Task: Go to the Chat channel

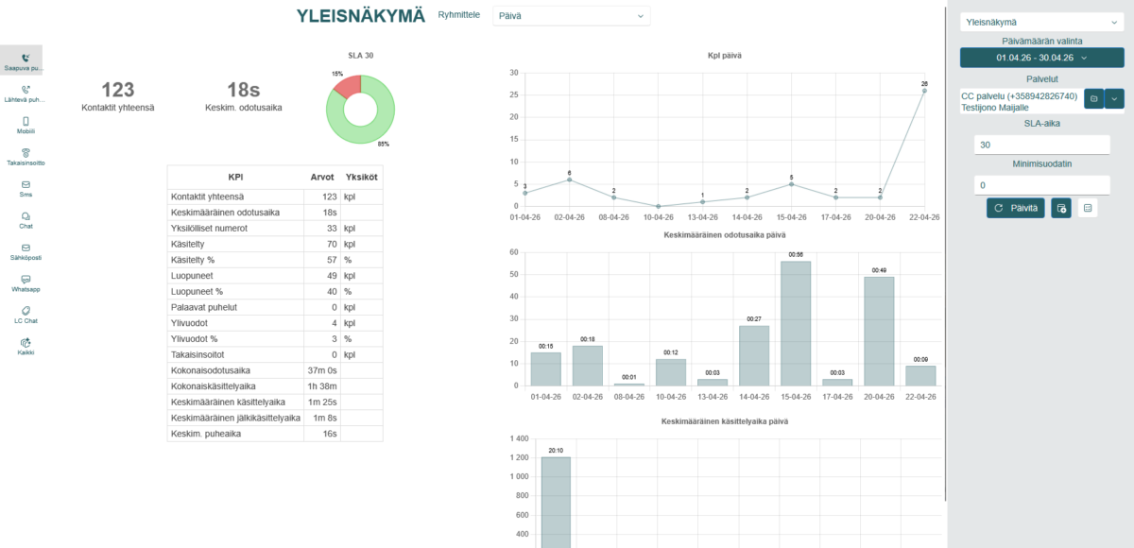Action: click(26, 220)
